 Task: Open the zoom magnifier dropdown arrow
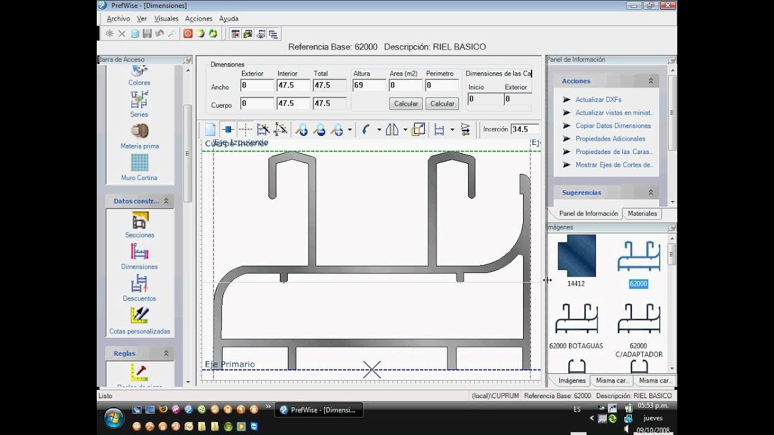350,130
